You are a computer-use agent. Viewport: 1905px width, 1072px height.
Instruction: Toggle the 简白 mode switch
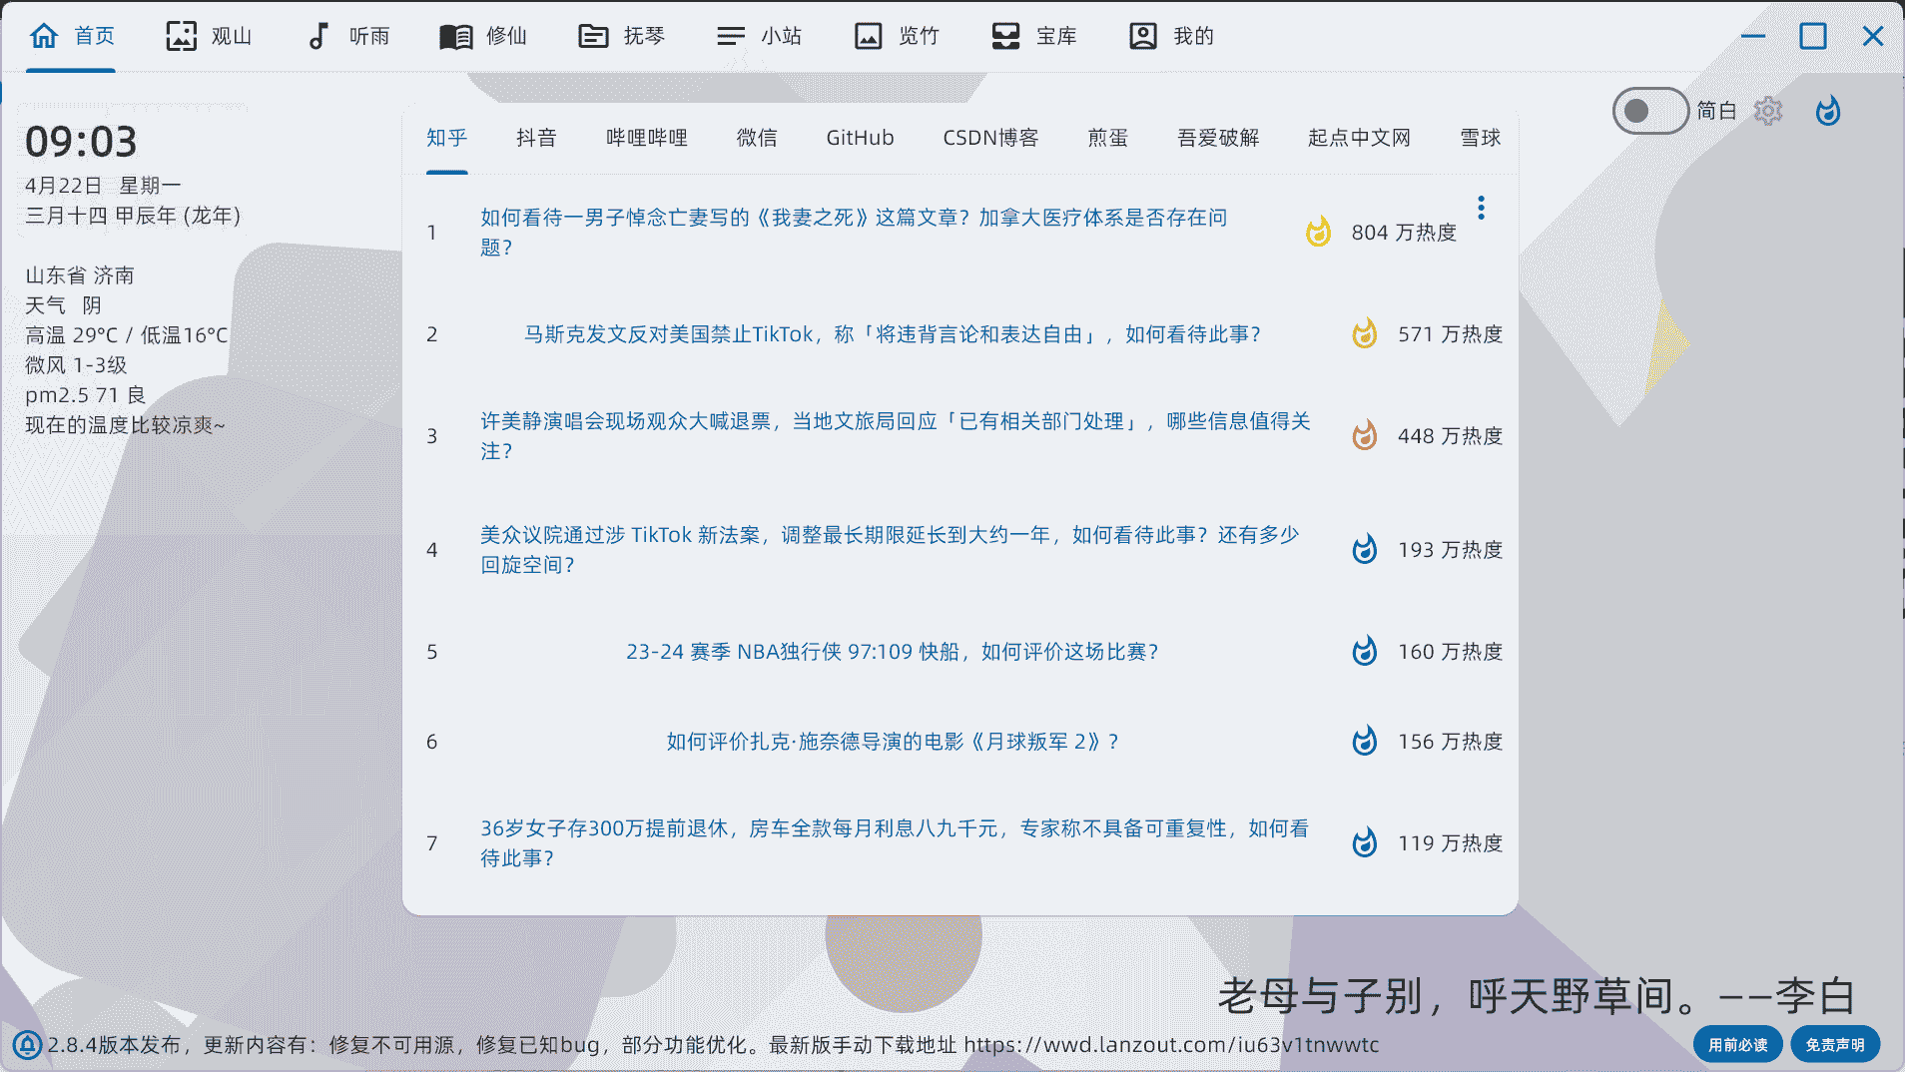pos(1649,111)
